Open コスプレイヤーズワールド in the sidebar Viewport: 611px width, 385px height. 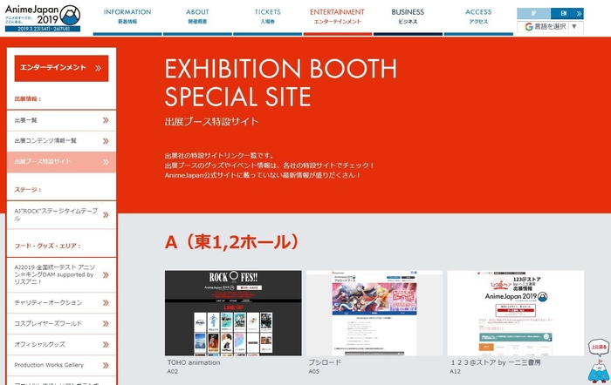pos(62,323)
